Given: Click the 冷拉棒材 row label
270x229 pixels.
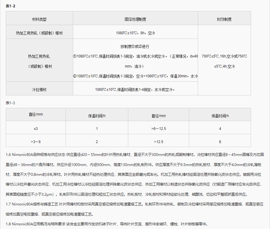Looking at the screenshot, I should click(39, 89).
